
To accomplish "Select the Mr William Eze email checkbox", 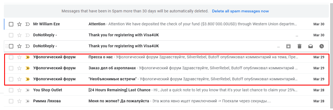I will pyautogui.click(x=11, y=24).
